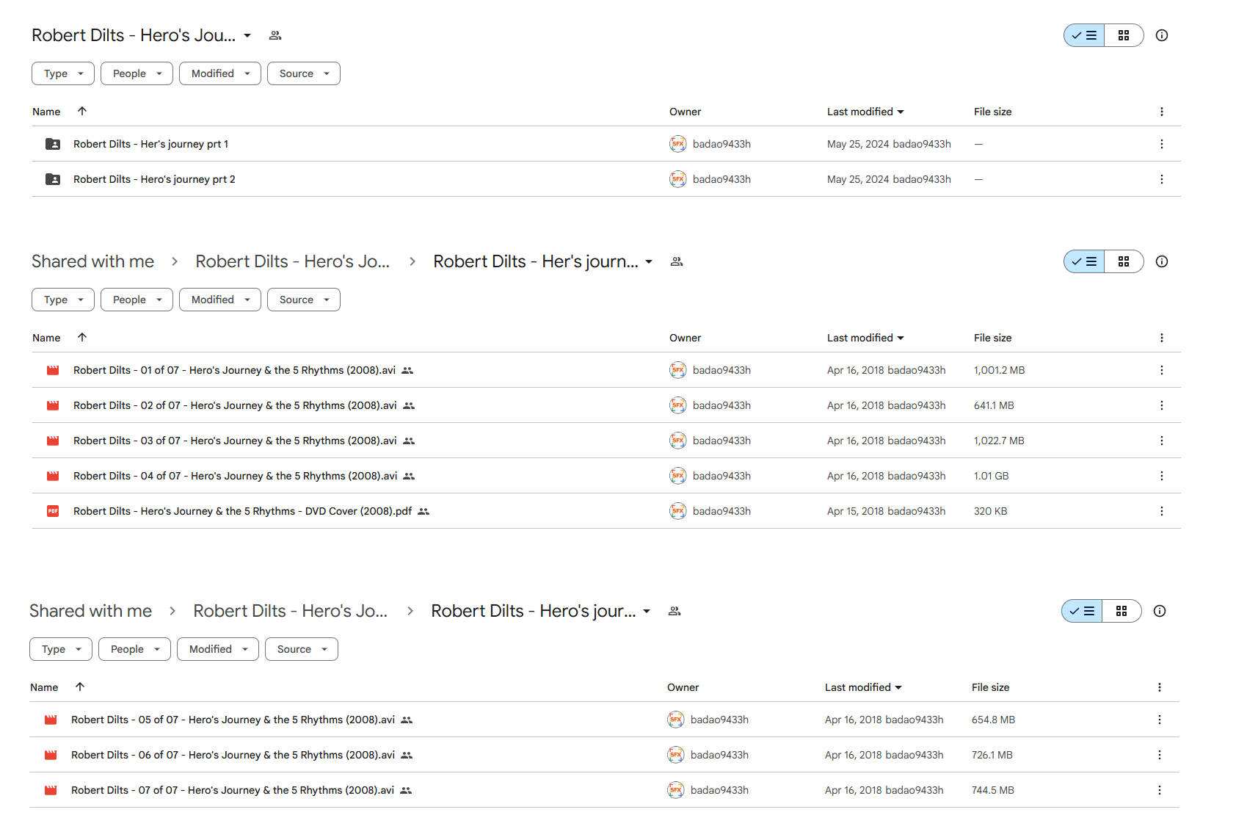This screenshot has height=840, width=1236.
Task: Open more options for the 02 of 07 video
Action: [x=1162, y=405]
